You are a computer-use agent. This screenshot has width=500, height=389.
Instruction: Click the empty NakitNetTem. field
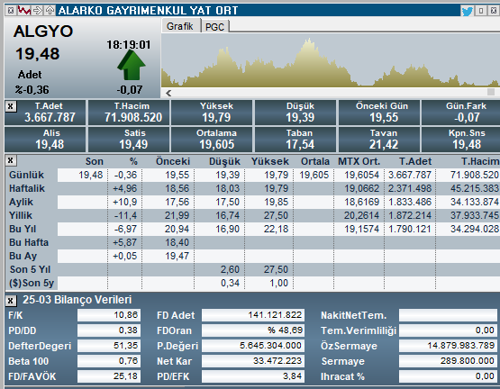(x=448, y=315)
